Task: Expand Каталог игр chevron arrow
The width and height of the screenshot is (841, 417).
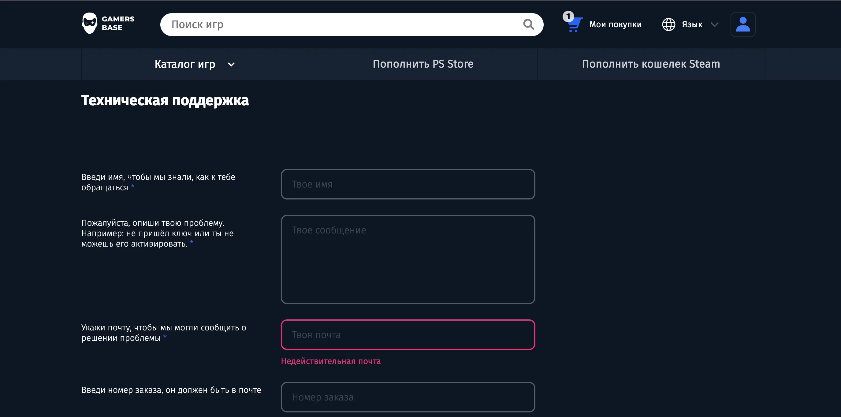Action: click(231, 65)
